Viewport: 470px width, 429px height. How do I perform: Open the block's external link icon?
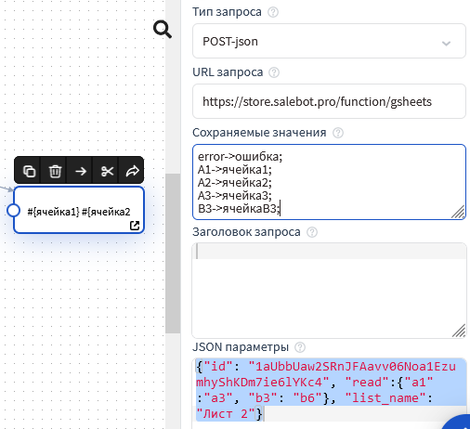pos(135,226)
